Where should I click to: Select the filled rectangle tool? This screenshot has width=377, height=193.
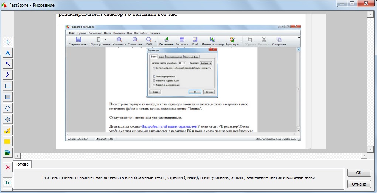(x=8, y=97)
